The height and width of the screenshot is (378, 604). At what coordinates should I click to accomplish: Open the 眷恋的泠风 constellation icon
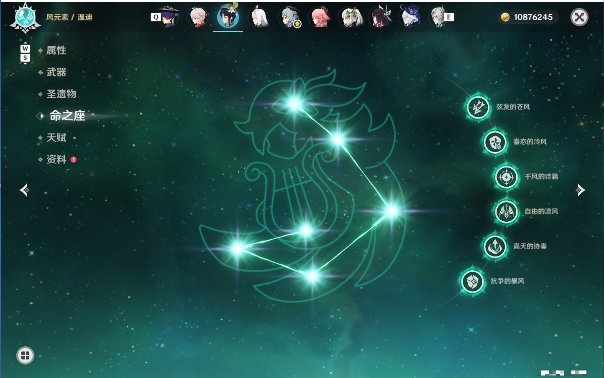[495, 142]
